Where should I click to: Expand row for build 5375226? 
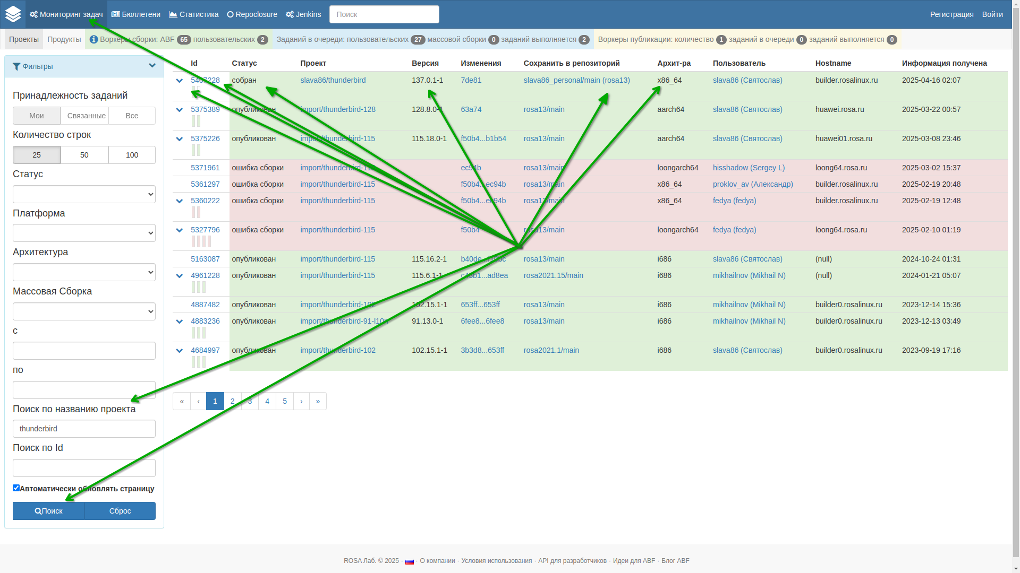[179, 139]
